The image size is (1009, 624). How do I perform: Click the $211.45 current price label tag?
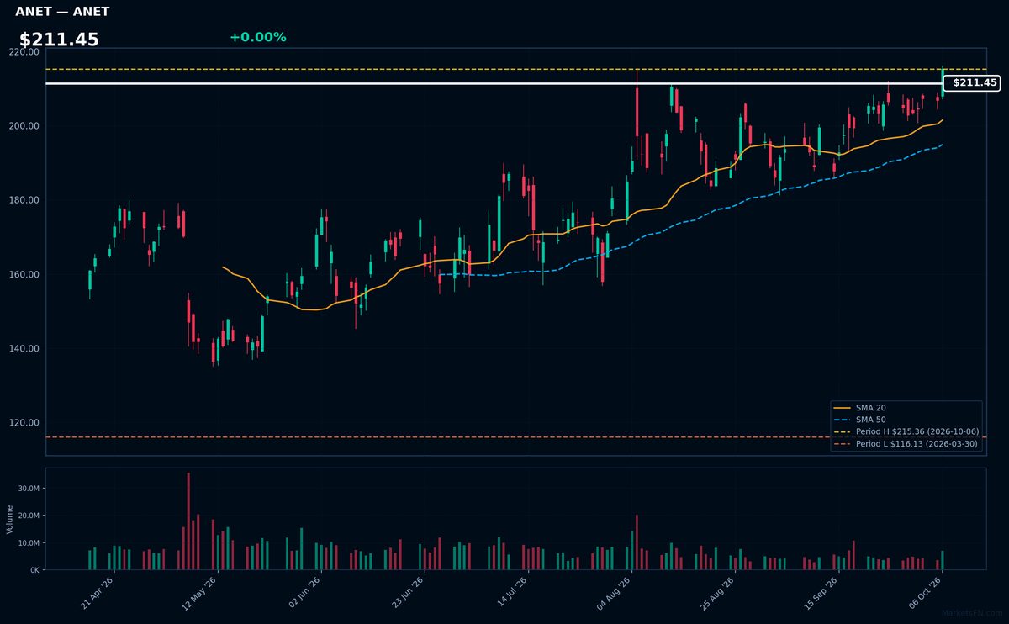tap(972, 83)
